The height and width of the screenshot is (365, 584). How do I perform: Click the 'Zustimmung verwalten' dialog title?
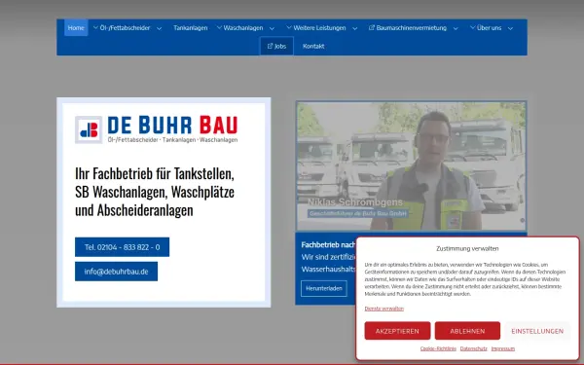(x=467, y=248)
